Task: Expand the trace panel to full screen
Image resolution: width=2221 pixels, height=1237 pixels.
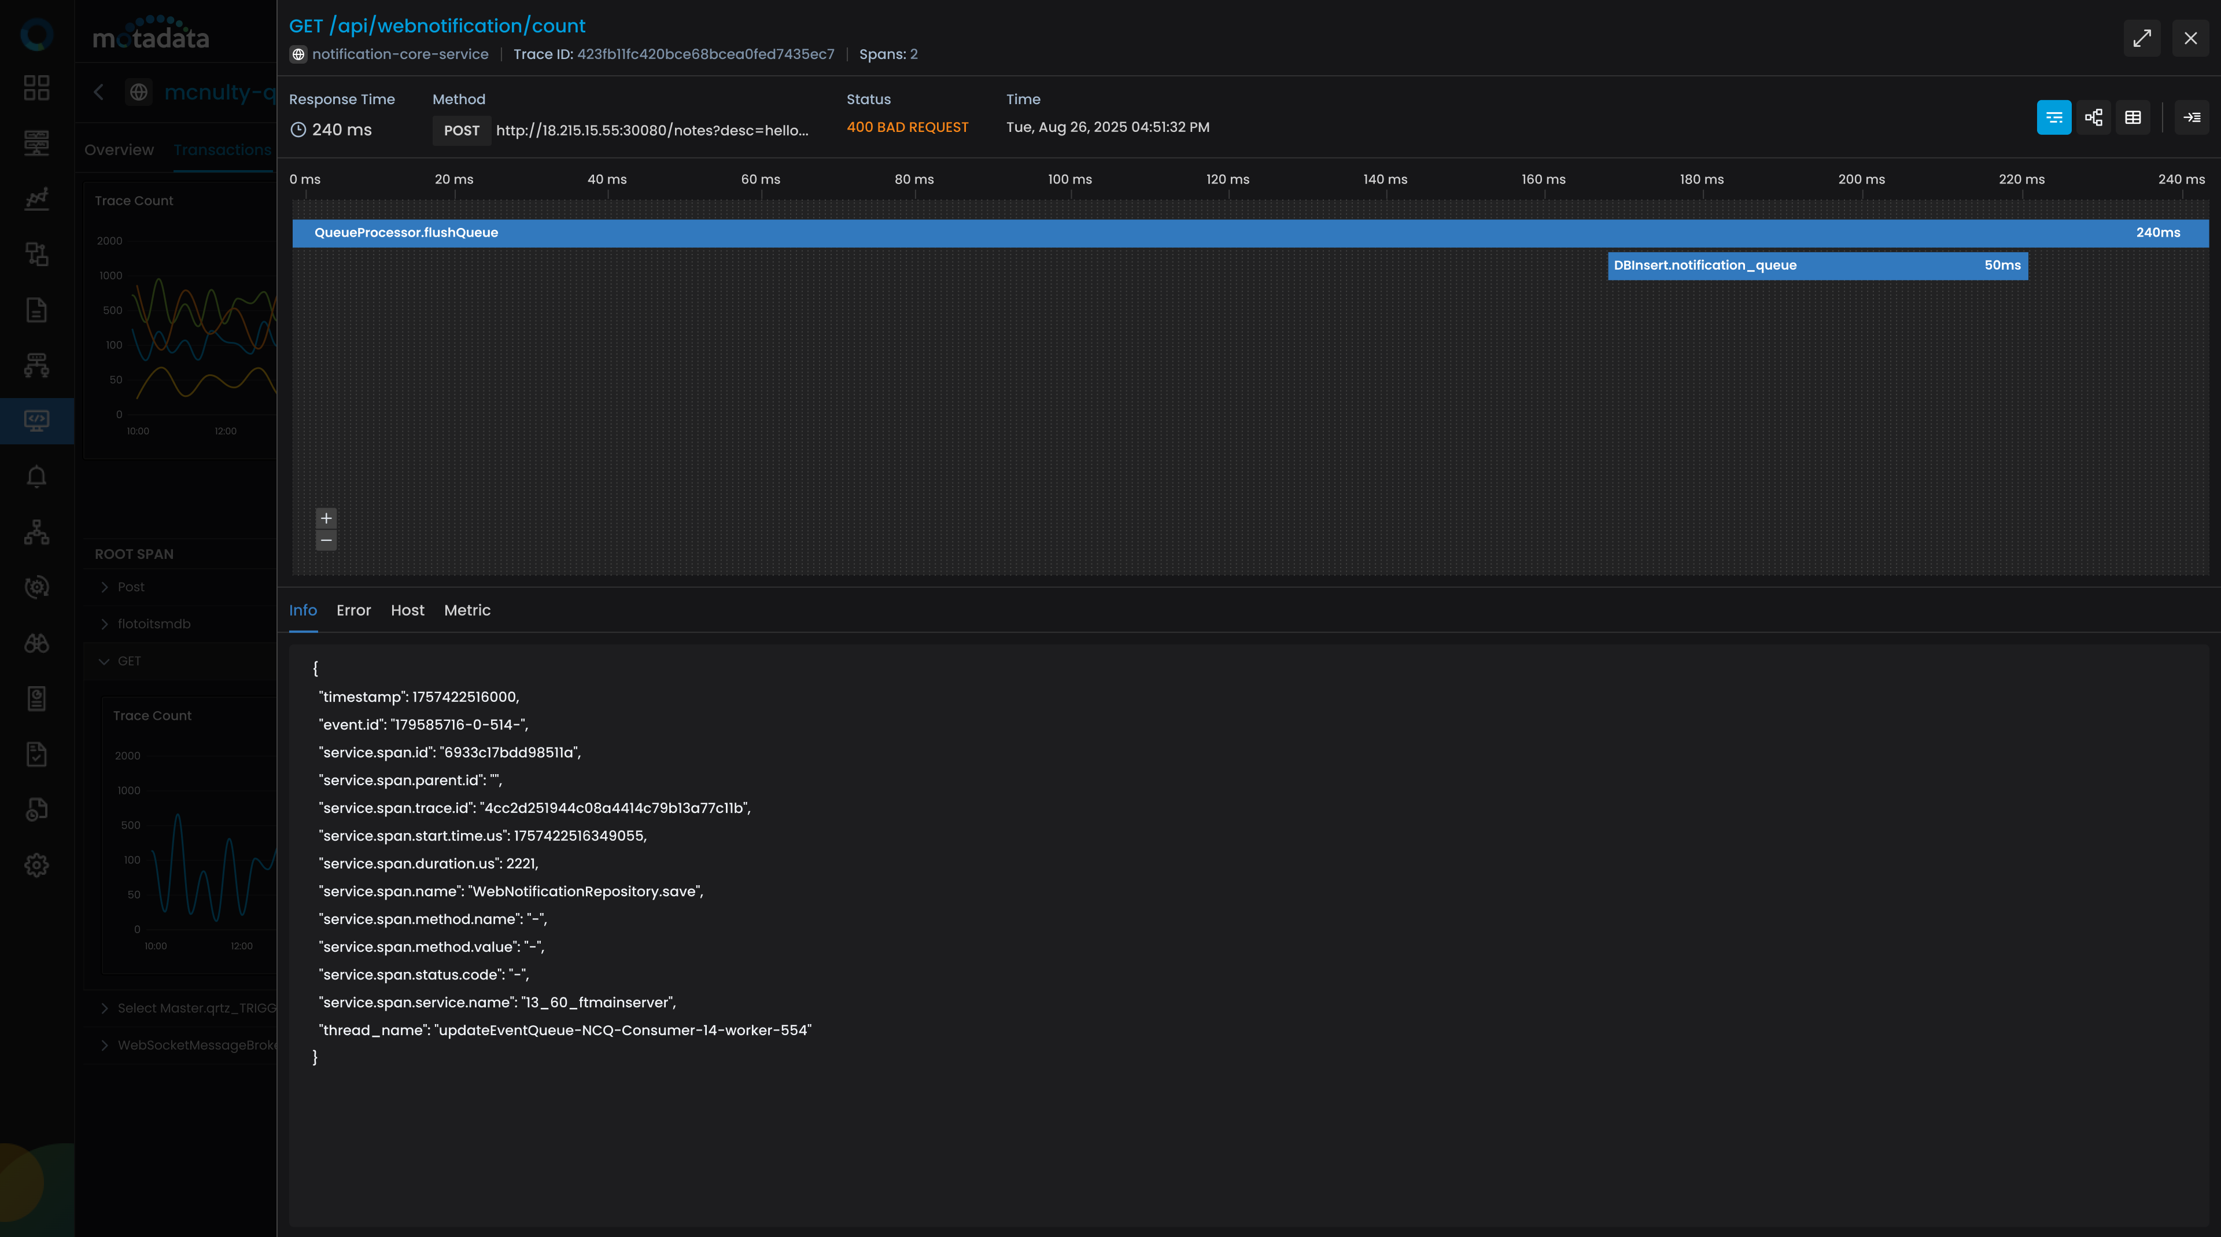Action: (2142, 38)
